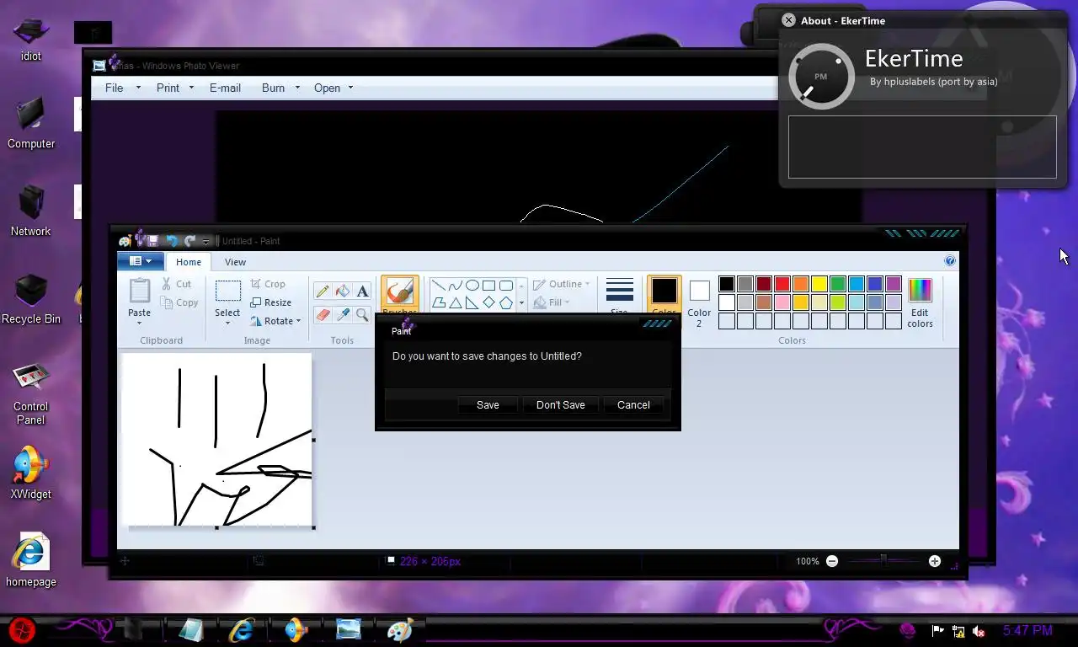
Task: Click Internet Explorer icon on the taskbar
Action: coord(243,630)
